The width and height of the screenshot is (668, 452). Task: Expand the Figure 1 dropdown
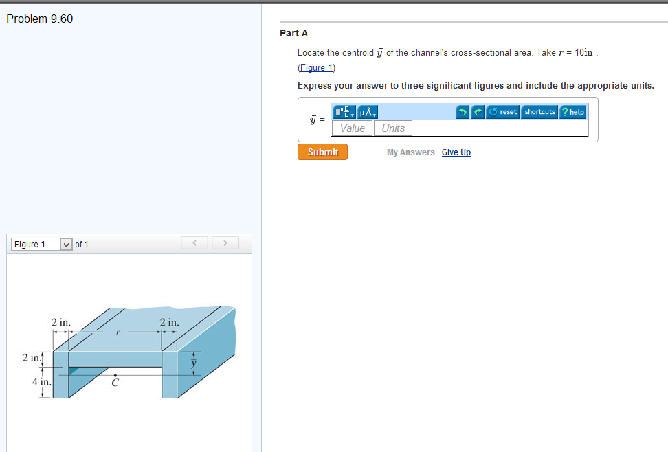tap(41, 245)
